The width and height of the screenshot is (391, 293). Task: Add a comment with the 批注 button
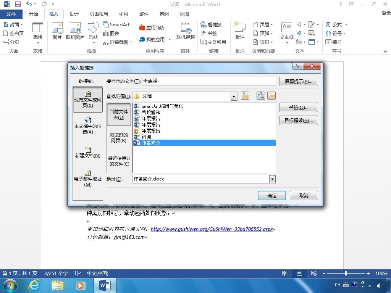pos(240,31)
